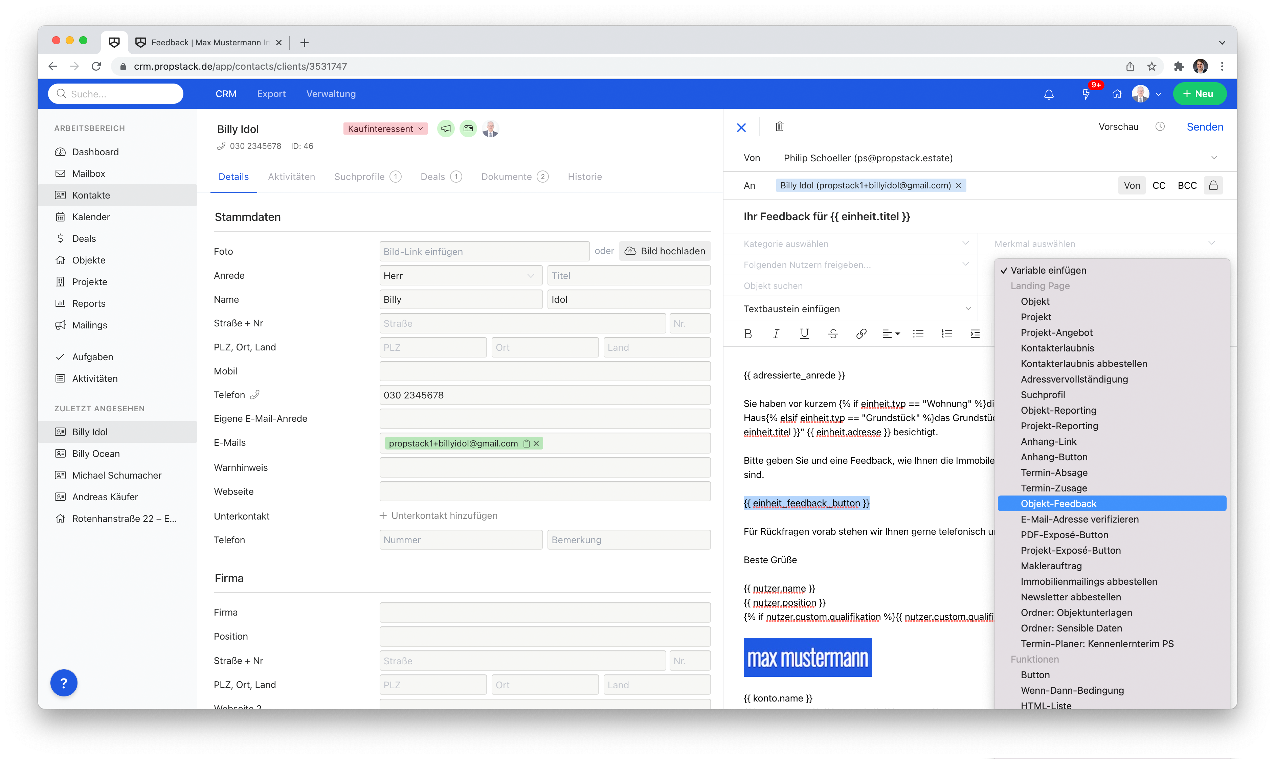This screenshot has height=759, width=1275.
Task: Copy the email address with the clipboard icon
Action: pyautogui.click(x=526, y=443)
